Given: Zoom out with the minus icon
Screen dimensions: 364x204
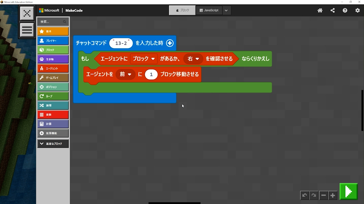Looking at the screenshot, I should [x=323, y=195].
